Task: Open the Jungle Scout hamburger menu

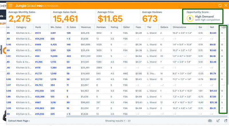Action: pyautogui.click(x=10, y=5)
